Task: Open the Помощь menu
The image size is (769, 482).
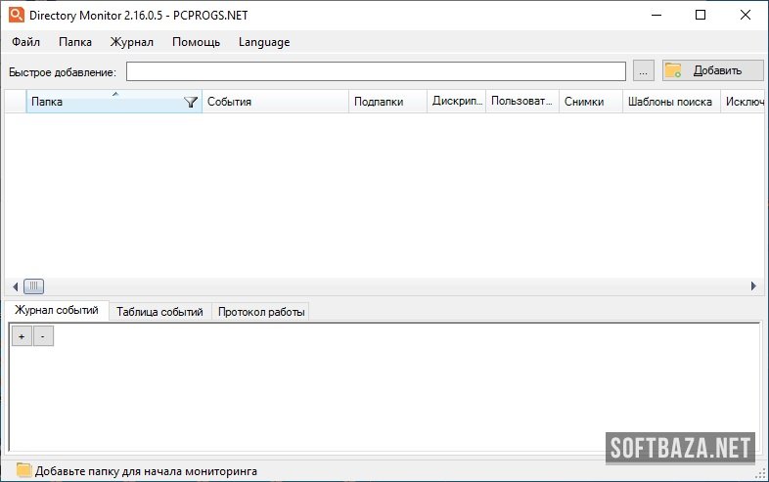Action: (x=196, y=42)
